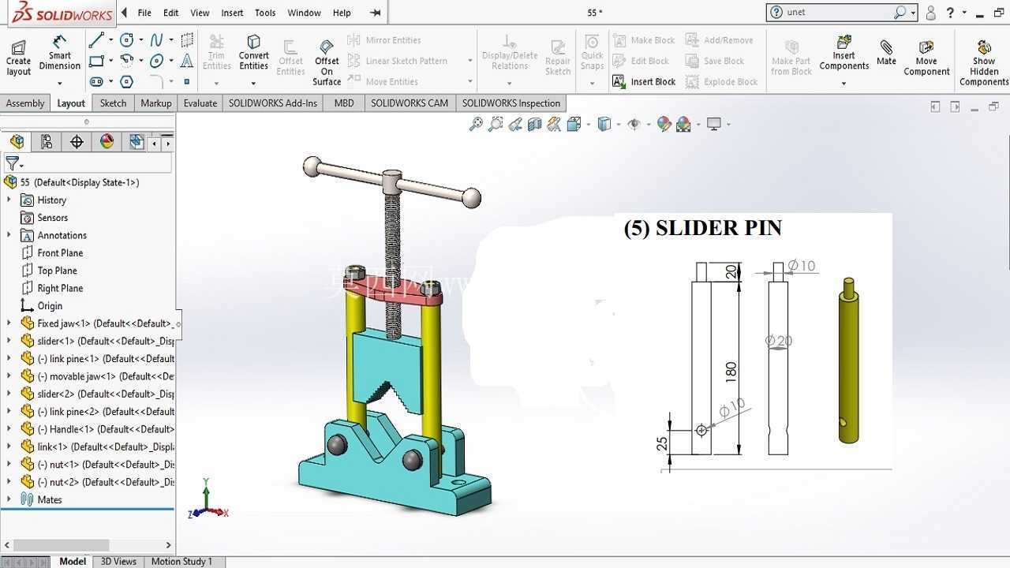The height and width of the screenshot is (568, 1010).
Task: Select the Corner Rectangle tool
Action: 96,61
